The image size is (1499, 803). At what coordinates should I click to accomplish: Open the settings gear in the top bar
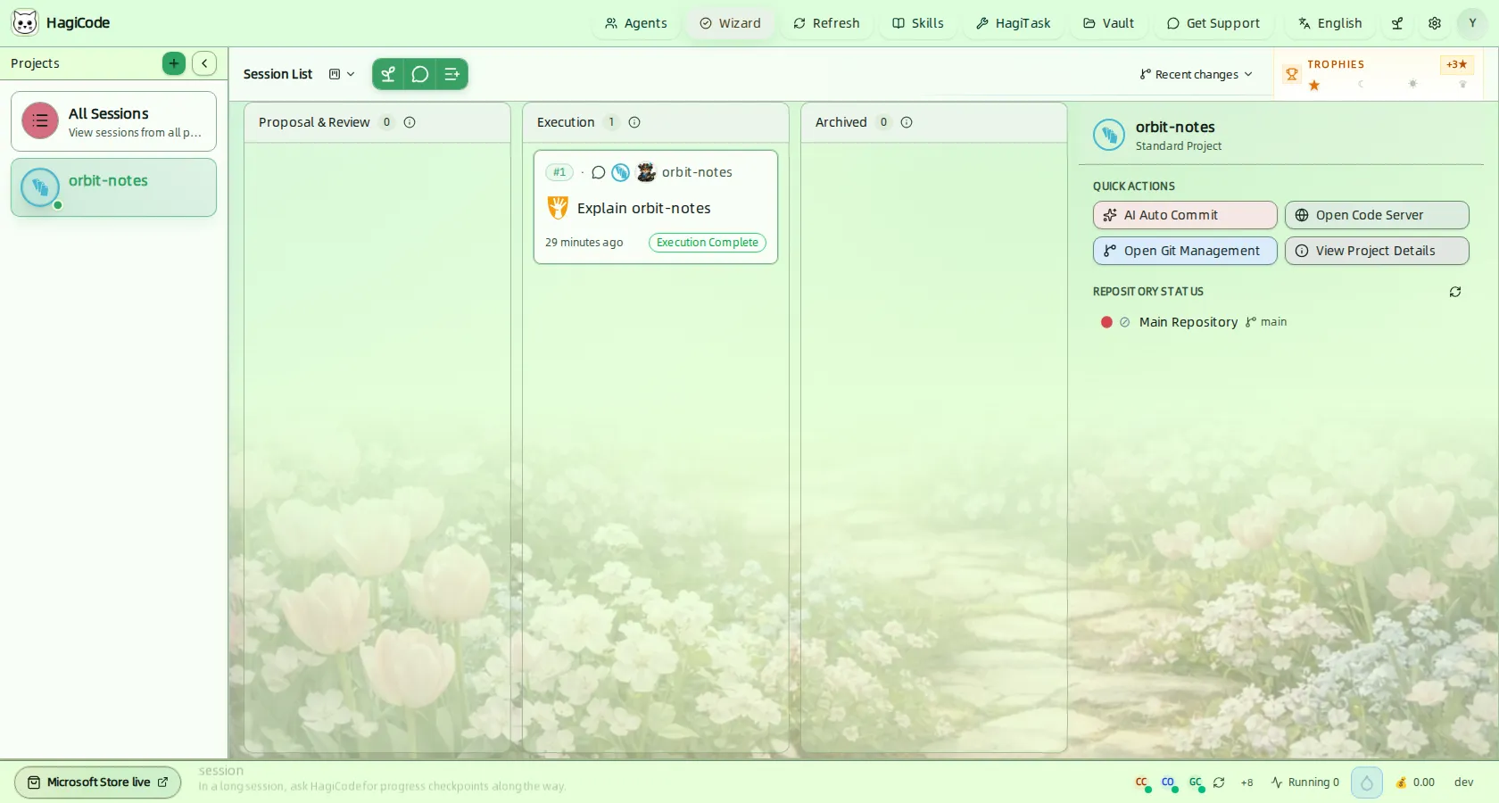pos(1435,23)
